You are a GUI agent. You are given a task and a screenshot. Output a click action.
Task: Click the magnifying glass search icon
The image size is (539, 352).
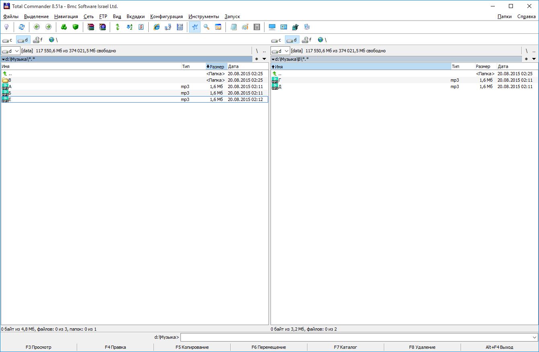pos(207,27)
